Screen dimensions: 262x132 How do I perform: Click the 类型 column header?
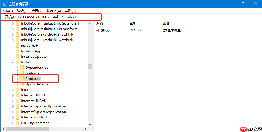tap(133, 24)
